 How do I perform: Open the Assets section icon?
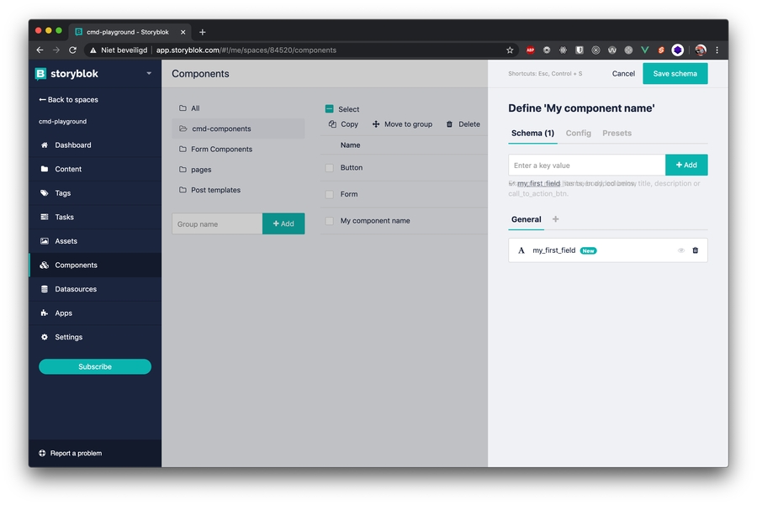point(45,241)
